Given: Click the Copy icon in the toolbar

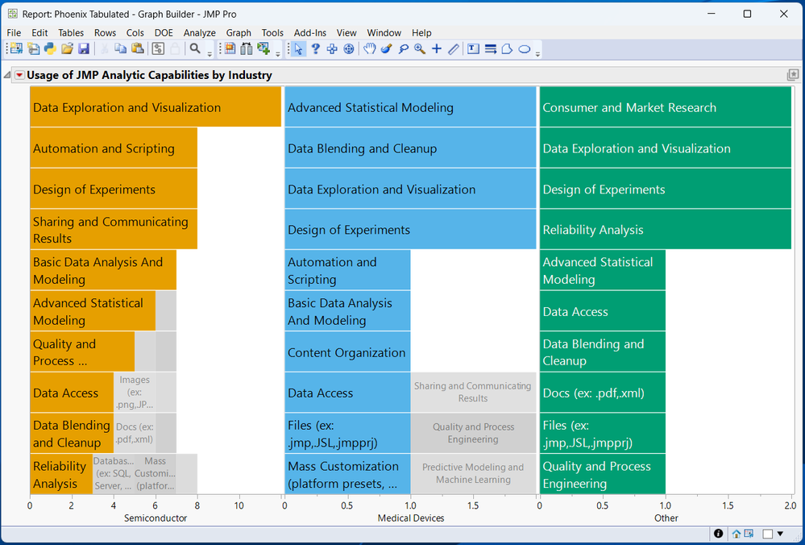Looking at the screenshot, I should 121,49.
